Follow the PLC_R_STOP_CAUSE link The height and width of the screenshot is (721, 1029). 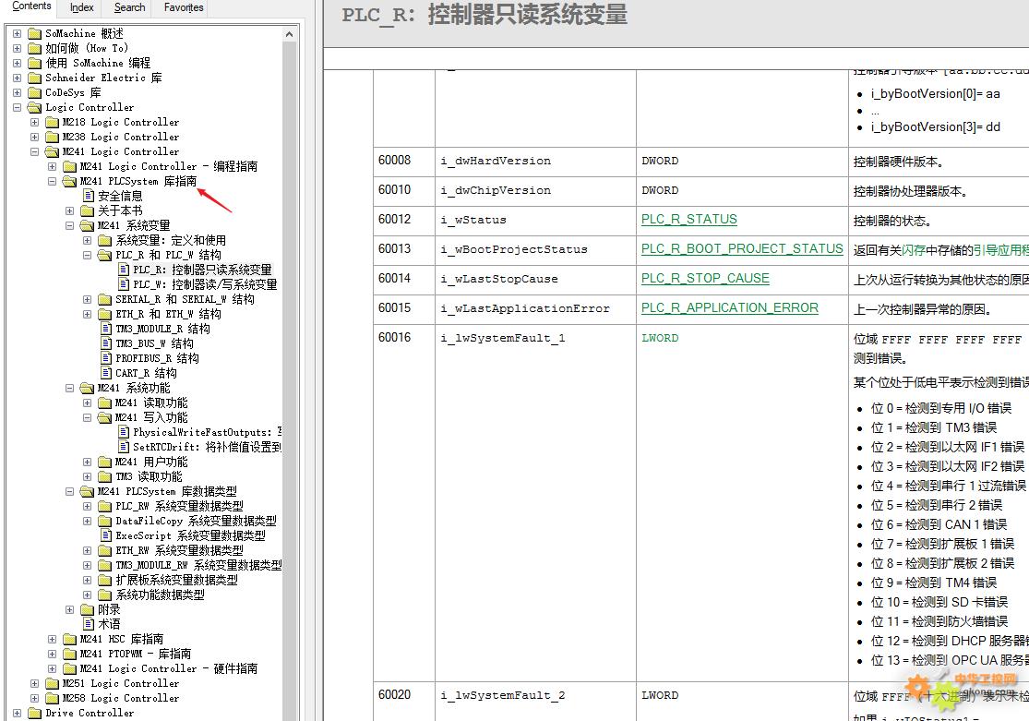(705, 279)
